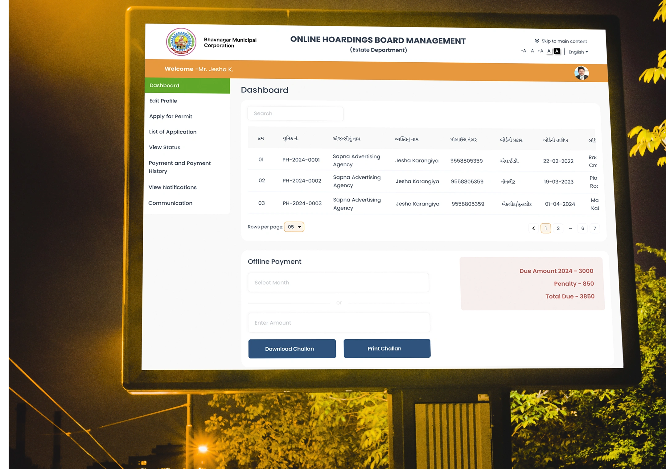Focus the Search field

pos(295,114)
